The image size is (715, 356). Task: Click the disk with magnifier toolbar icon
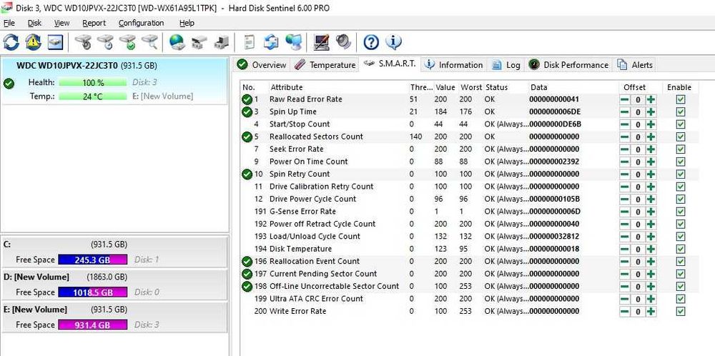coord(149,42)
